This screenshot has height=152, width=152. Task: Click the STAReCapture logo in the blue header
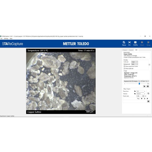pos(13,44)
